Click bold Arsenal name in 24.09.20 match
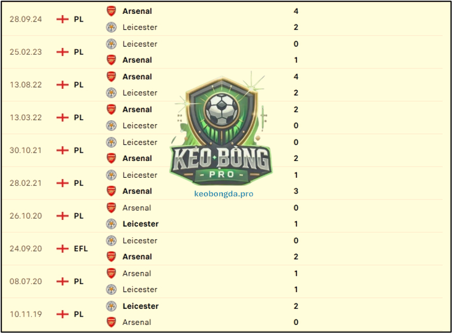This screenshot has height=334, width=453. [x=137, y=257]
